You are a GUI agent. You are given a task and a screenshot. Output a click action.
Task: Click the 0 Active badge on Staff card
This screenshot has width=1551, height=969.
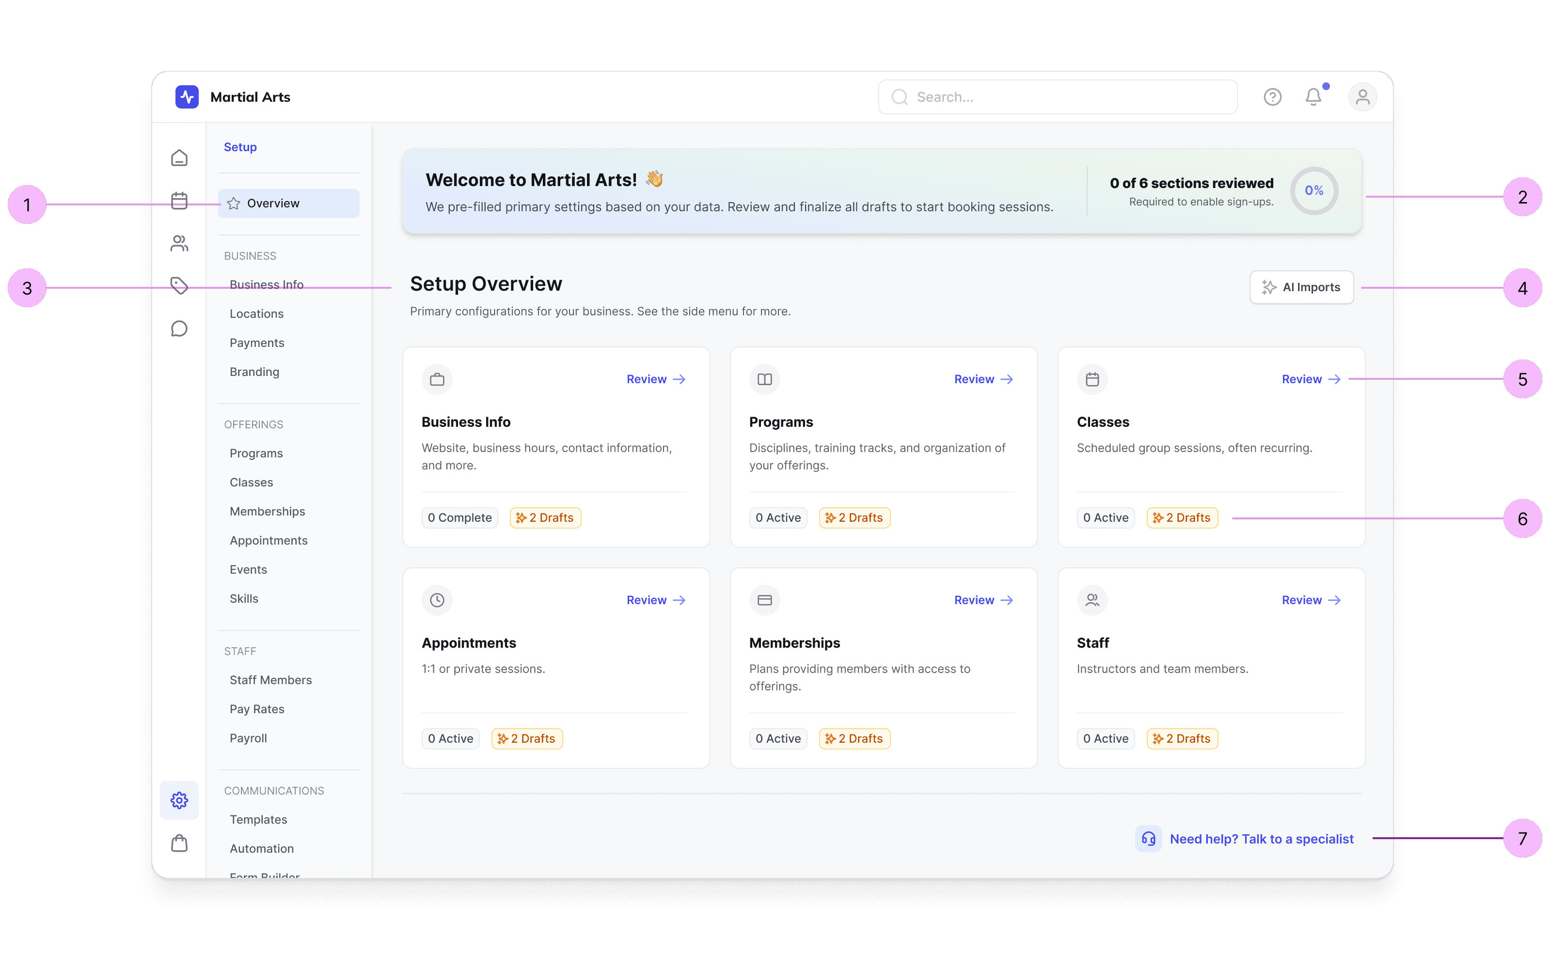[1106, 739]
